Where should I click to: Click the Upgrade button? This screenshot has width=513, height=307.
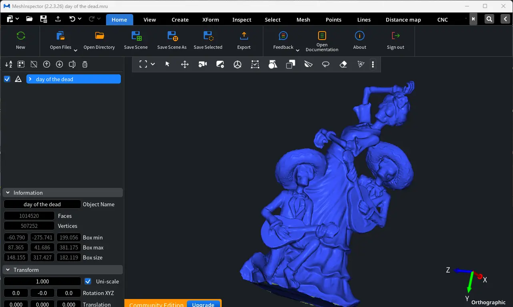[203, 304]
